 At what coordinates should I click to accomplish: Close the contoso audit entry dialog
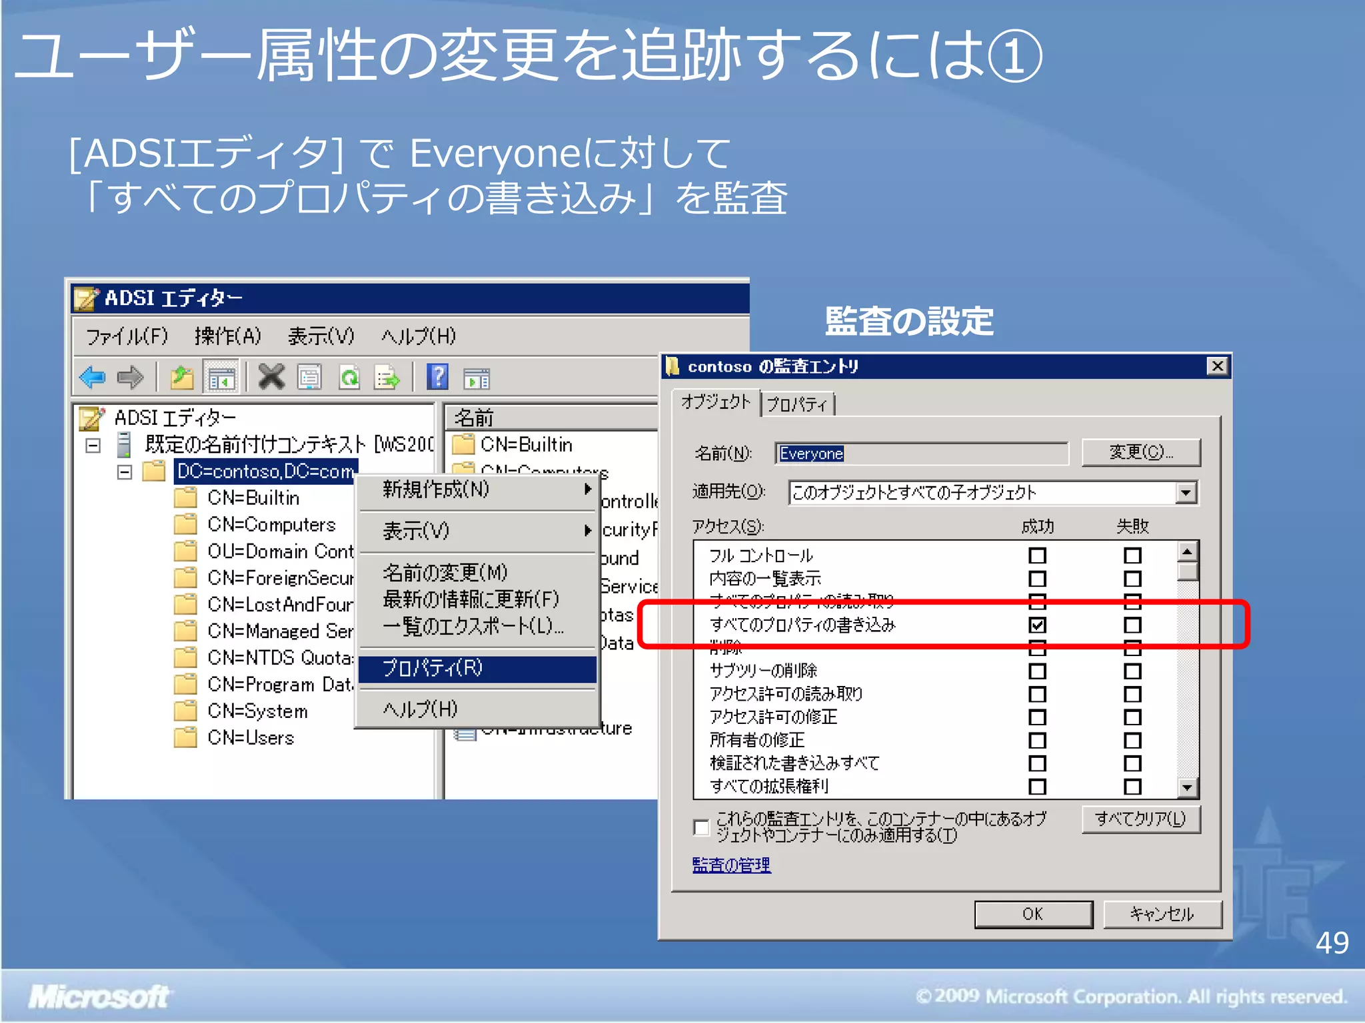pyautogui.click(x=1217, y=366)
